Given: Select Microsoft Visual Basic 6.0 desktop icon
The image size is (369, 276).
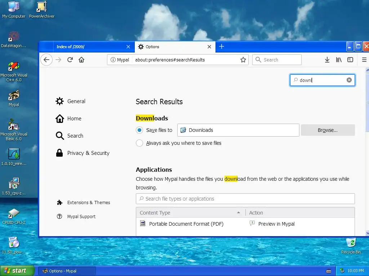Looking at the screenshot, I should (x=14, y=130).
